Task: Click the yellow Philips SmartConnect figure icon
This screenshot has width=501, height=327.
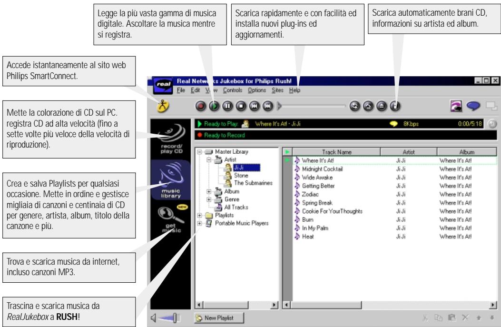Action: (163, 106)
